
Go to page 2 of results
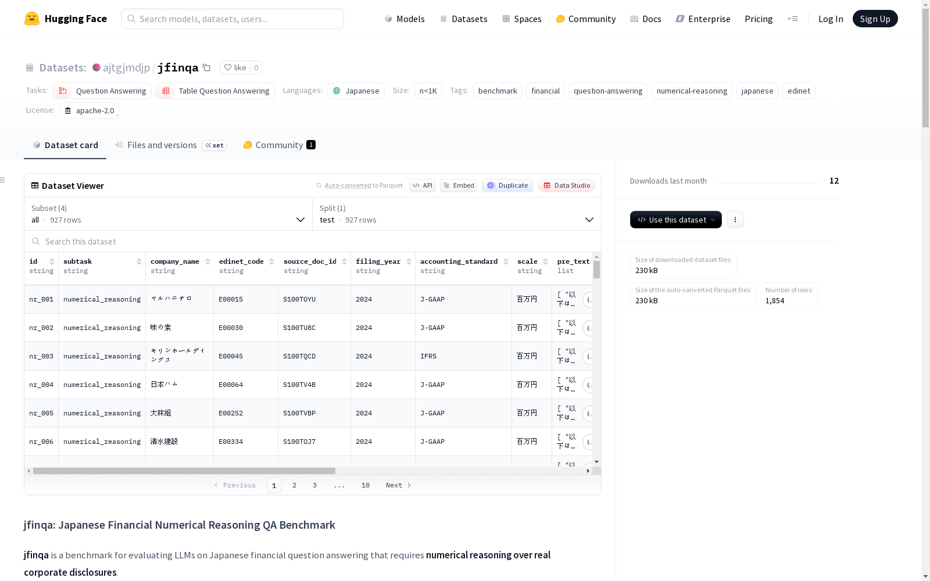click(295, 485)
